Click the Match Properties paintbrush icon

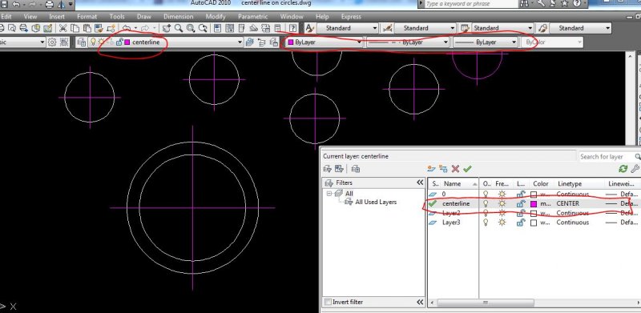tap(99, 28)
